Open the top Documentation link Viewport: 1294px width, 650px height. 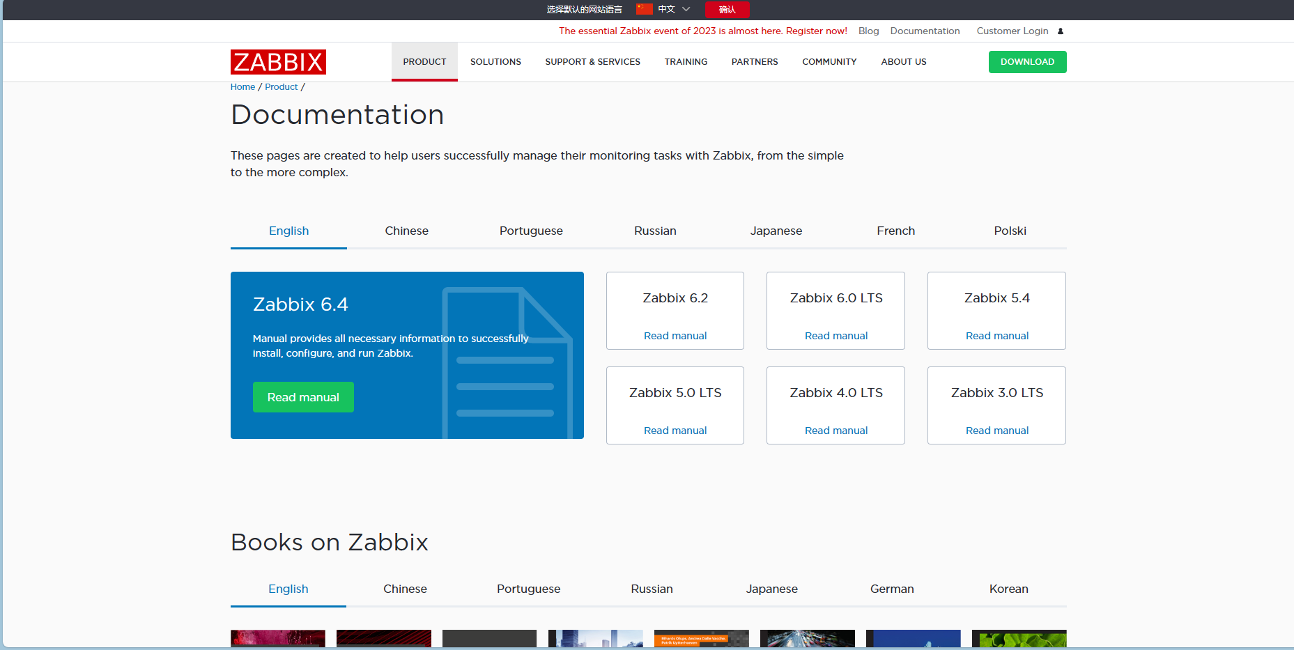(925, 31)
